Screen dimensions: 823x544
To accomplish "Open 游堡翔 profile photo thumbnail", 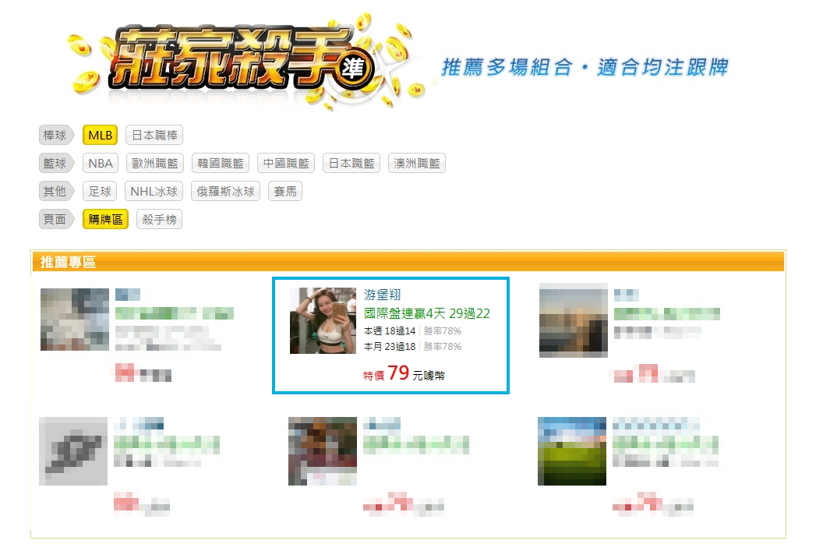I will [x=323, y=320].
